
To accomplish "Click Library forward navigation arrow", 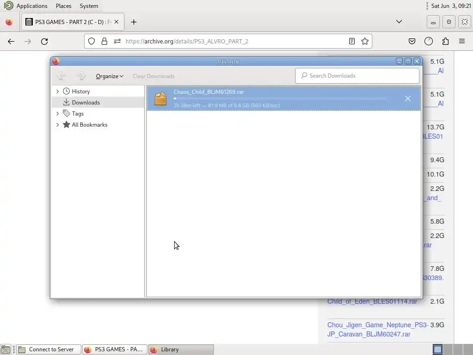I will 80,76.
